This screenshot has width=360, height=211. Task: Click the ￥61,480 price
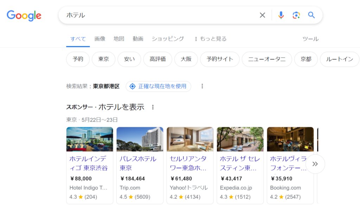pyautogui.click(x=181, y=178)
